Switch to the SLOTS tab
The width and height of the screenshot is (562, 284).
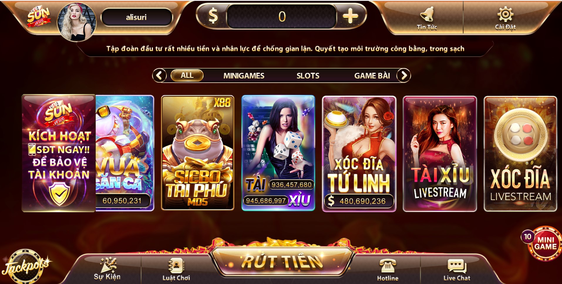coord(308,76)
